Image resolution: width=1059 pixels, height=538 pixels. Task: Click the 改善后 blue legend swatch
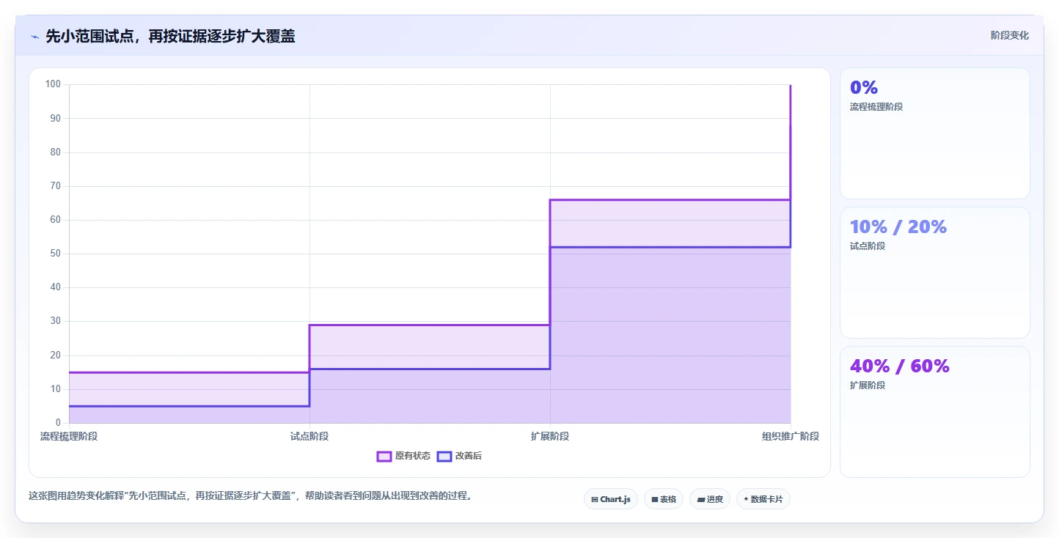click(x=444, y=456)
